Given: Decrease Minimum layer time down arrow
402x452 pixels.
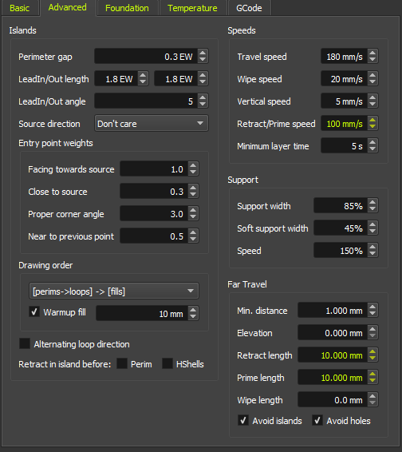Looking at the screenshot, I should [372, 149].
